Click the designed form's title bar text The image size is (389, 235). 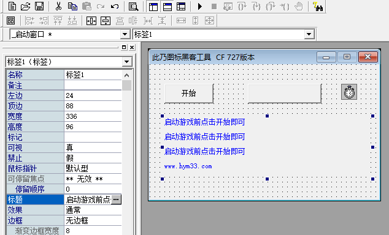(x=203, y=58)
